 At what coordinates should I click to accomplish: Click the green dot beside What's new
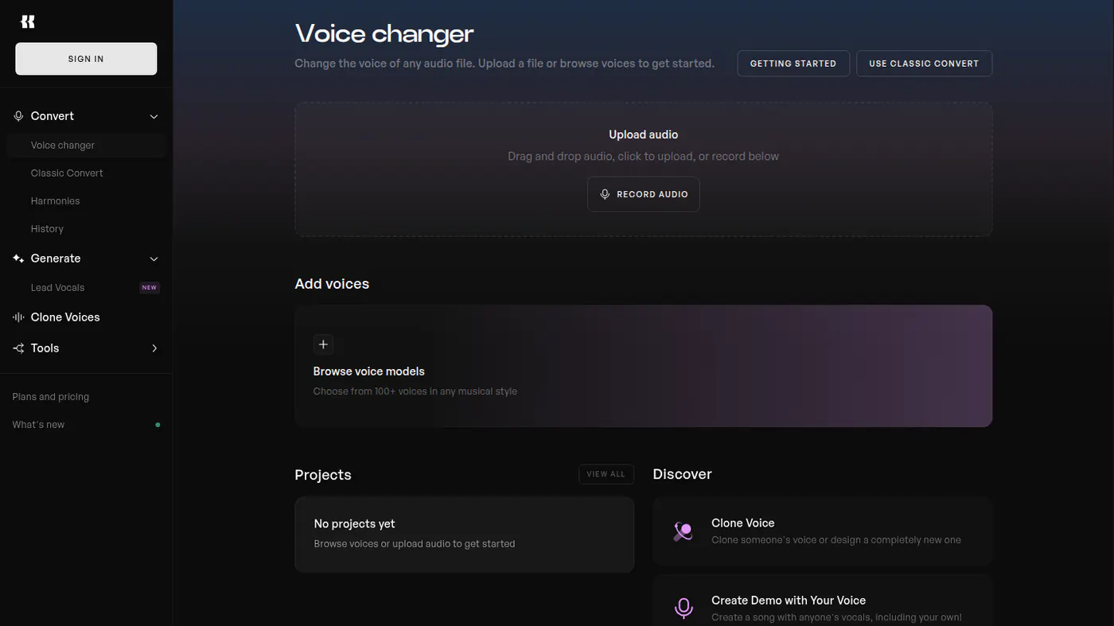point(158,425)
